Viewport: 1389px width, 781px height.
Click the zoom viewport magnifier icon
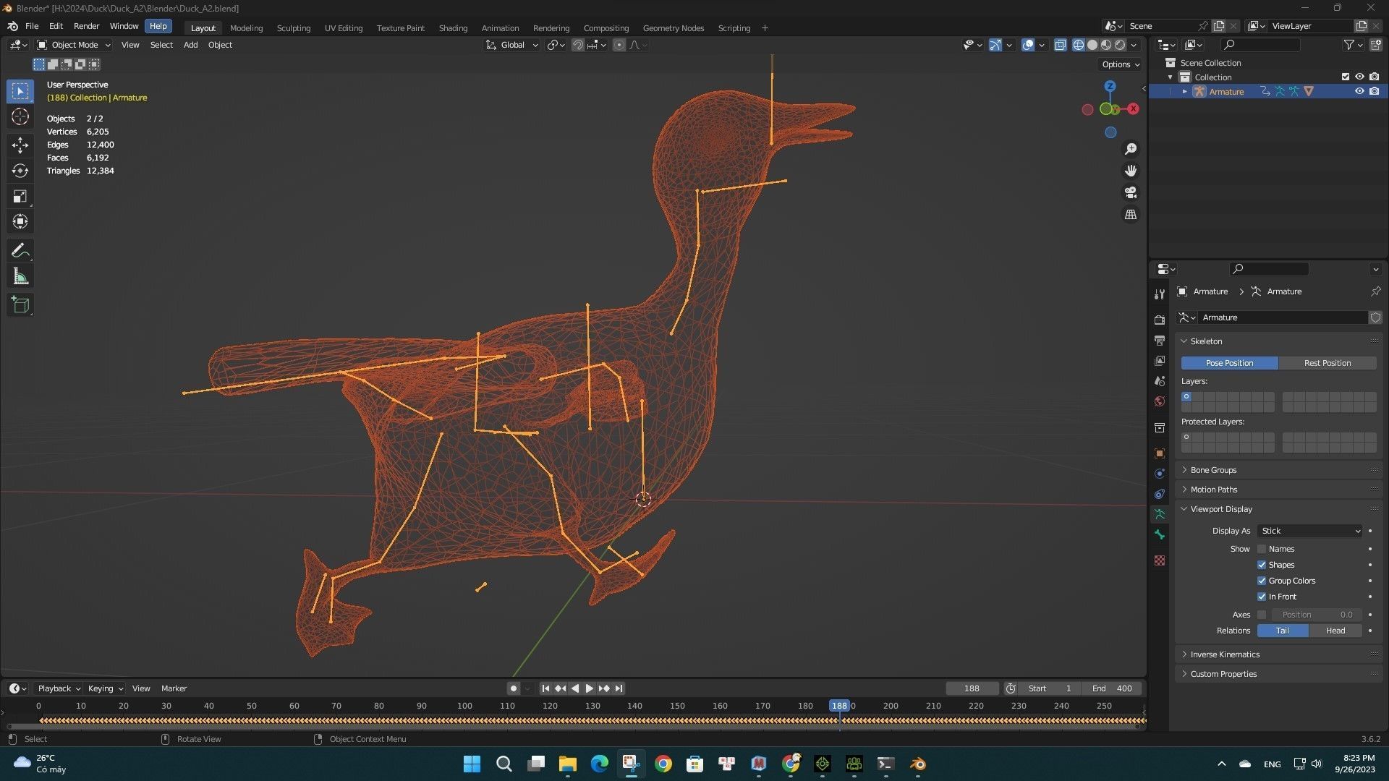[1130, 149]
